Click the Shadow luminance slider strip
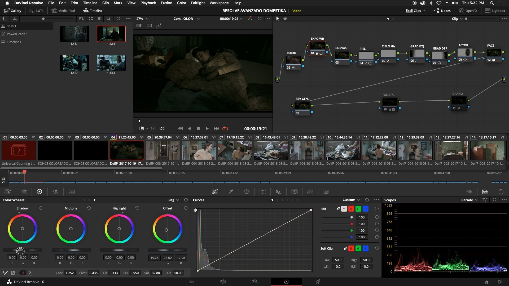 tap(23, 250)
